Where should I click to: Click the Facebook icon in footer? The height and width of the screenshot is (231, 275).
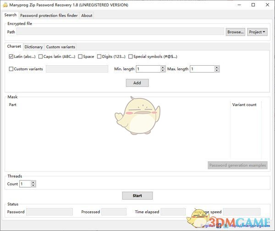[x=219, y=225]
